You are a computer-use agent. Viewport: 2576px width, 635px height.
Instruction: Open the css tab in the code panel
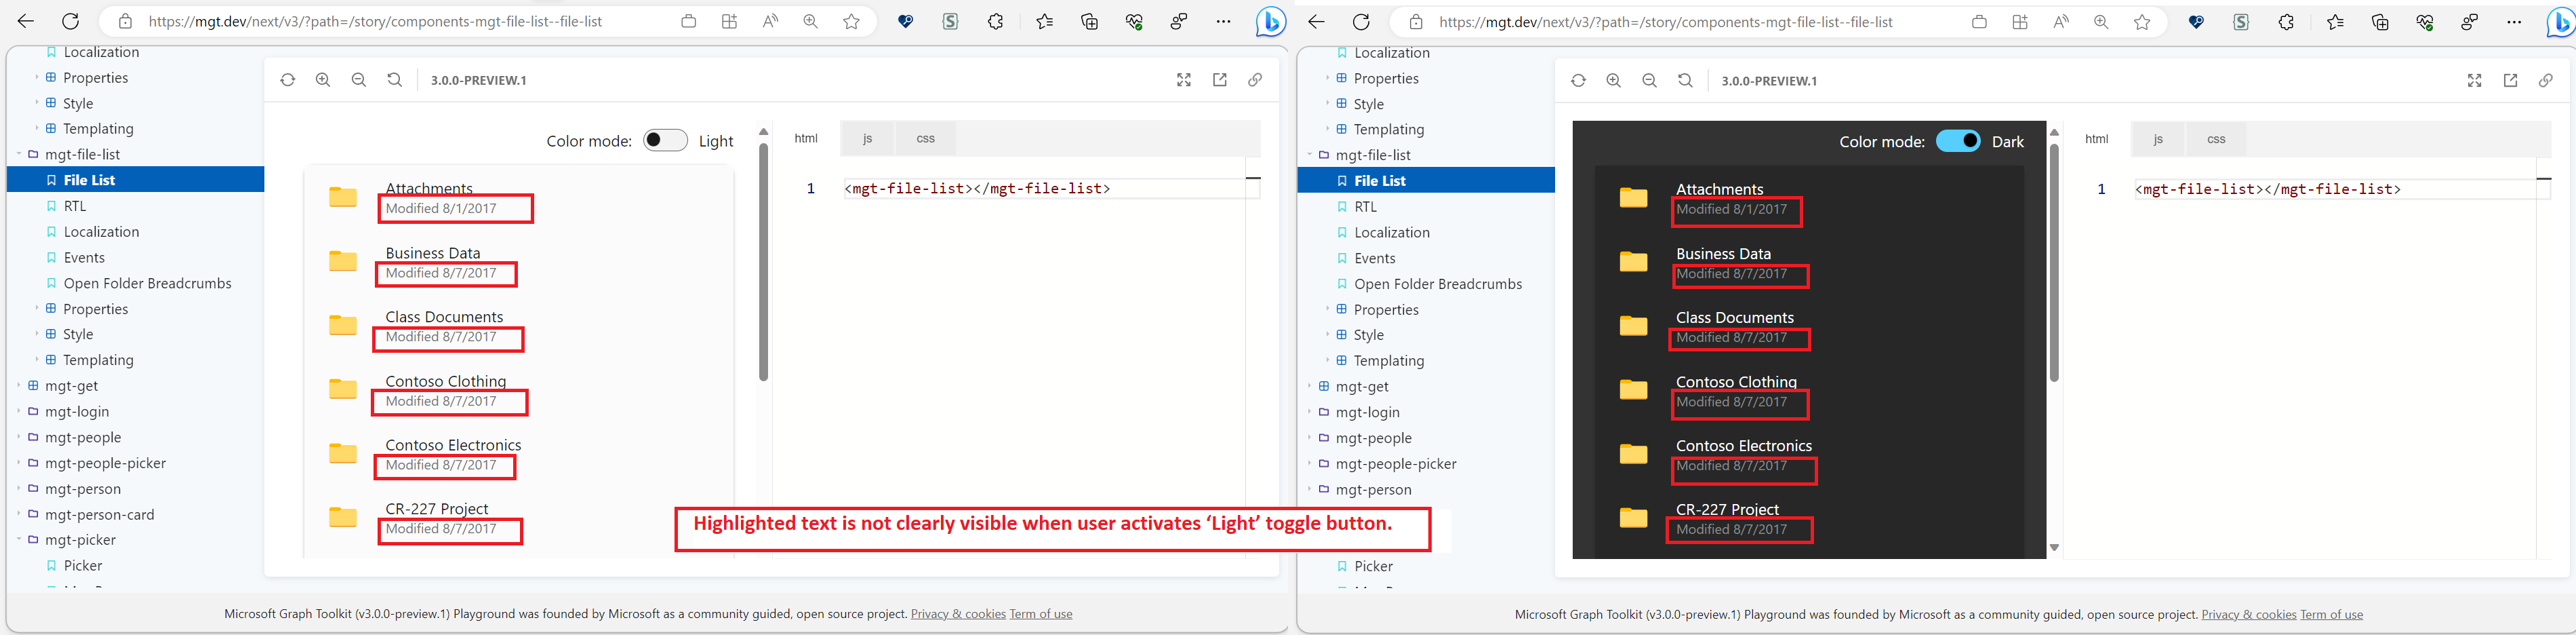pos(925,138)
